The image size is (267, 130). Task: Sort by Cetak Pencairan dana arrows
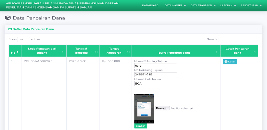coord(255,52)
